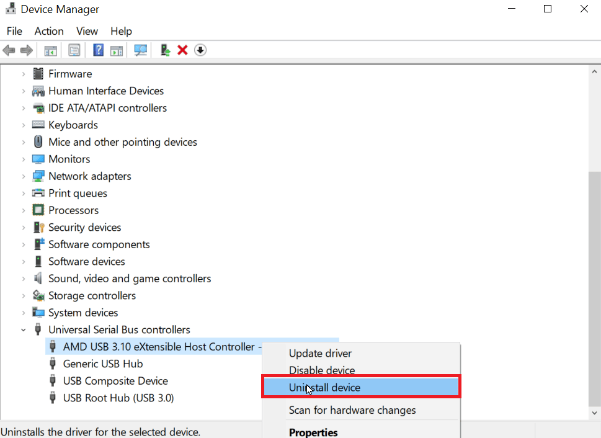Screen dimensions: 601x438
Task: Click the Software components icon
Action: (x=39, y=244)
